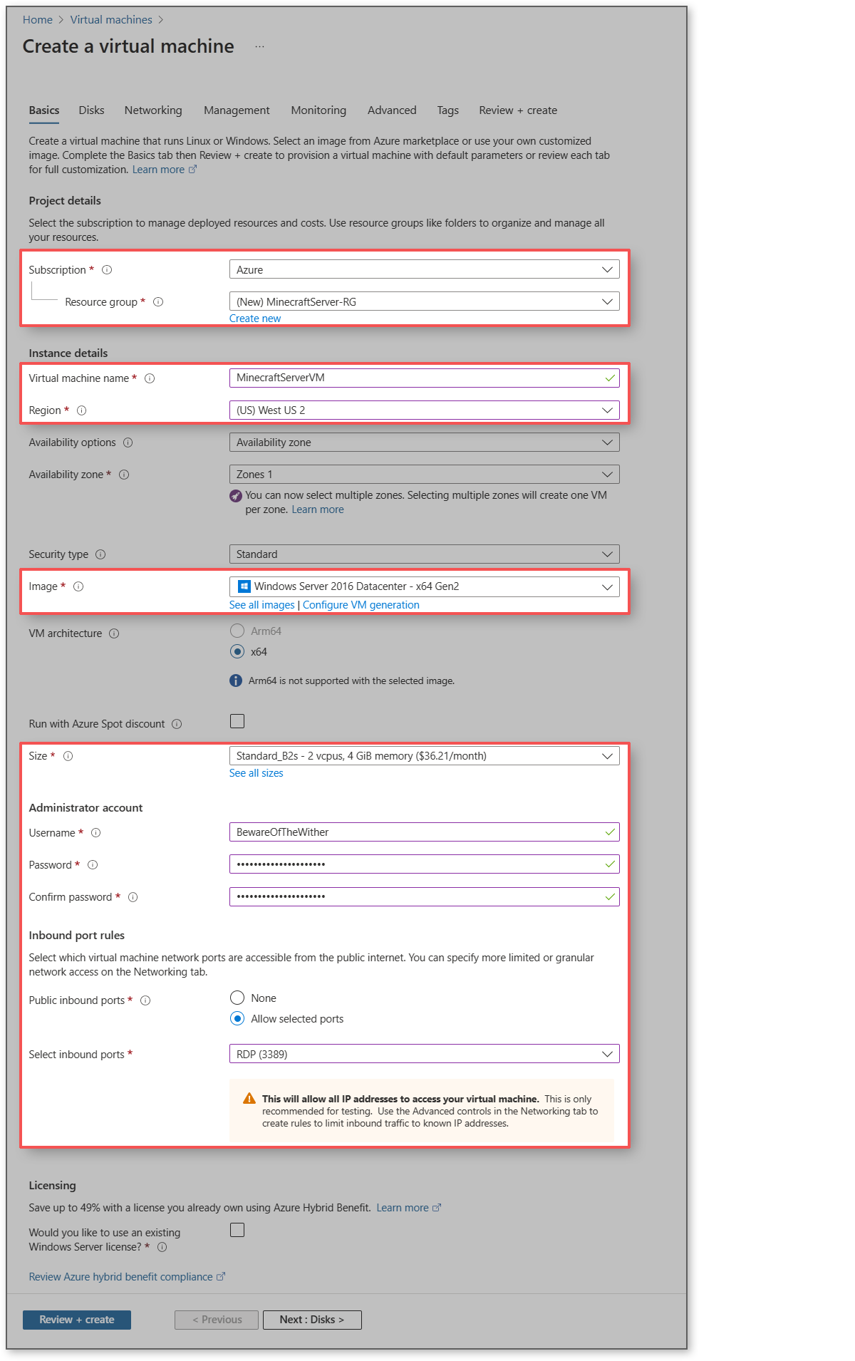
Task: Click the Availability zone info icon
Action: click(x=124, y=475)
